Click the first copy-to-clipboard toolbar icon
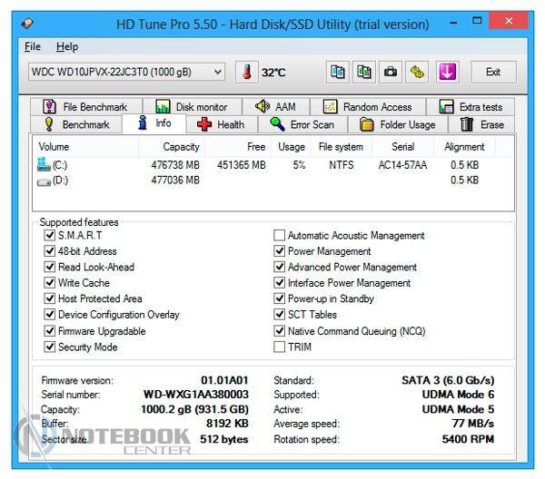The image size is (545, 479). tap(338, 73)
